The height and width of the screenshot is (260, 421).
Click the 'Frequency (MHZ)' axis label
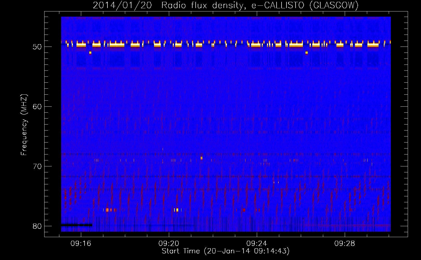click(24, 125)
